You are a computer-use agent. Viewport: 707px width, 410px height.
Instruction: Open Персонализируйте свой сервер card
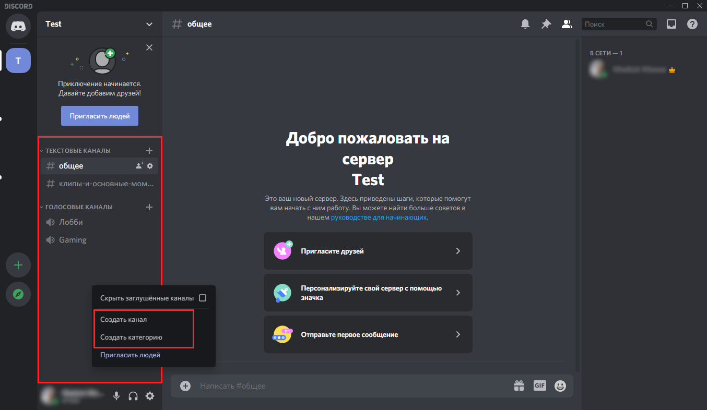click(368, 293)
